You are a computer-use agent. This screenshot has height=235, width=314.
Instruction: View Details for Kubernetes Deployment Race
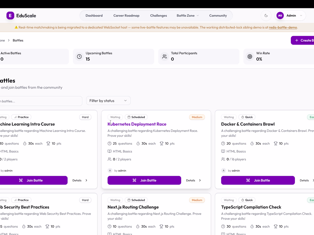point(194,180)
